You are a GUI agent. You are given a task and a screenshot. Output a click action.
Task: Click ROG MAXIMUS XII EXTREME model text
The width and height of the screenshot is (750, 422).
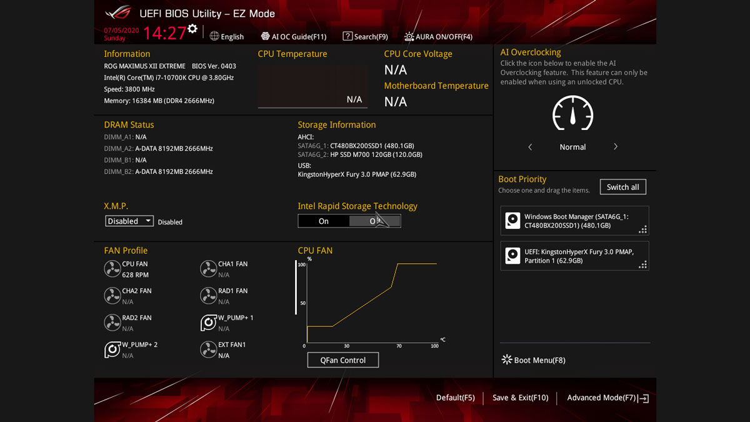(144, 66)
